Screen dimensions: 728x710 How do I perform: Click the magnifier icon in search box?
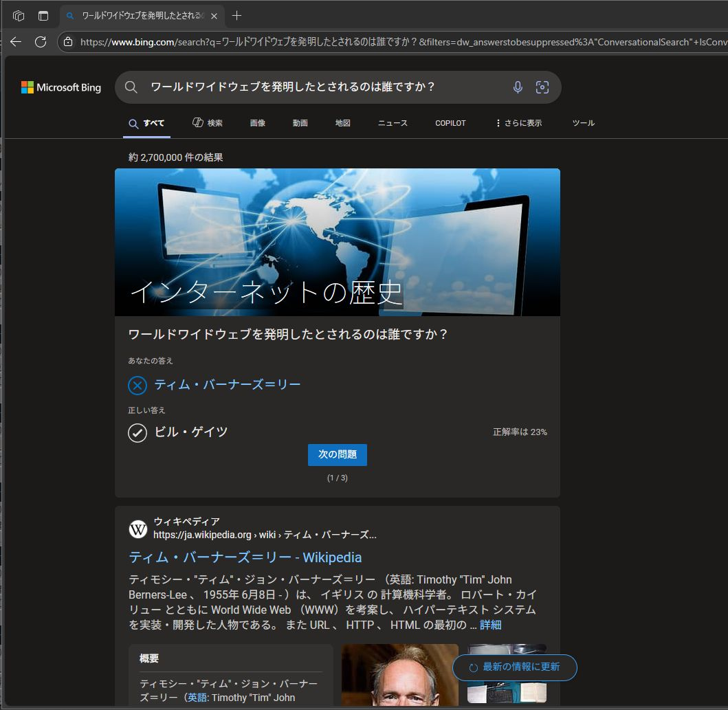tap(131, 87)
